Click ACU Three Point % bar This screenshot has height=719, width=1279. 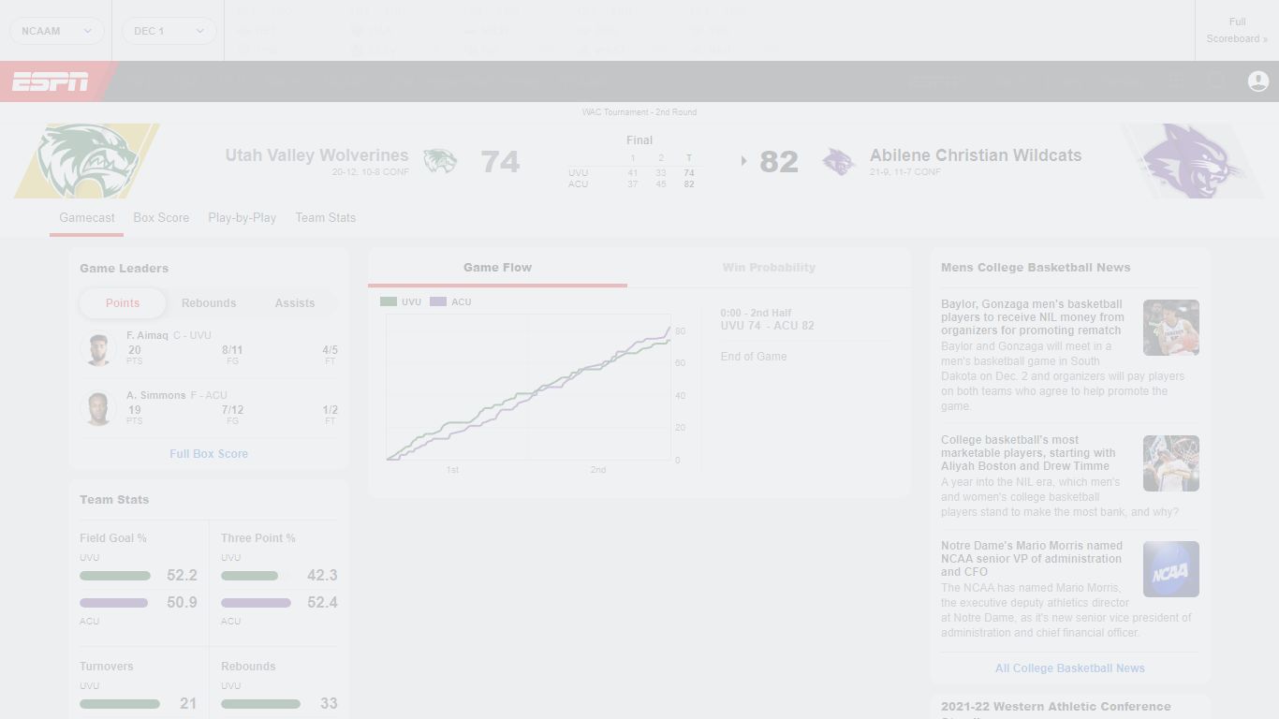[x=257, y=603]
